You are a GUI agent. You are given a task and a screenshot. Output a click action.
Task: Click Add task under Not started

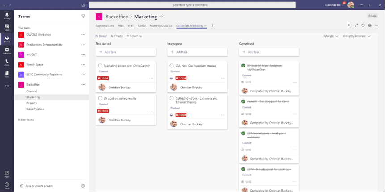click(x=126, y=52)
